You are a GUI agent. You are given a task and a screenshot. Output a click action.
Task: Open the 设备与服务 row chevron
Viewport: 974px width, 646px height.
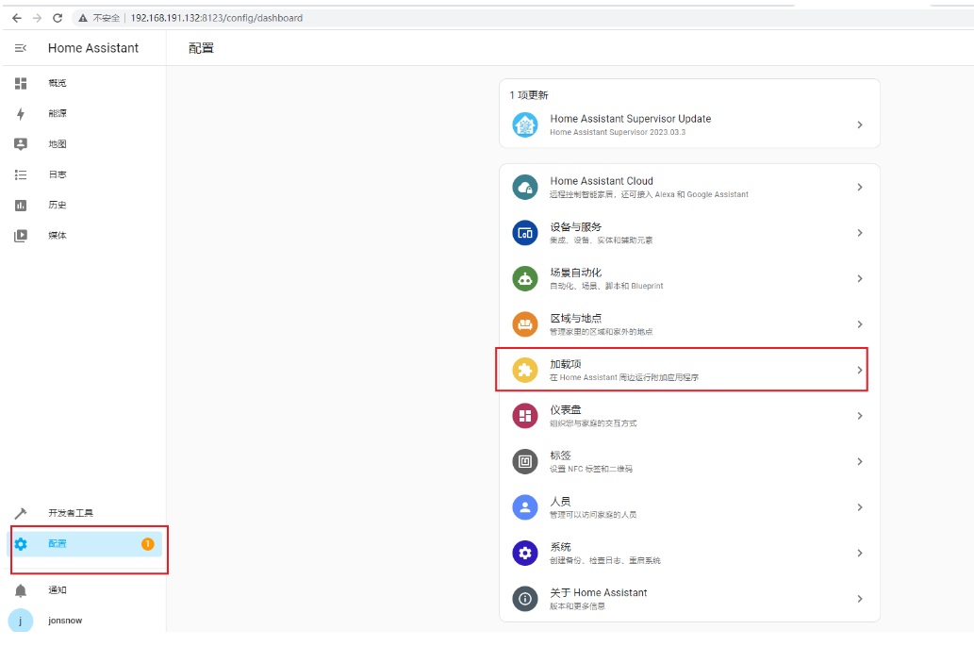pos(860,233)
